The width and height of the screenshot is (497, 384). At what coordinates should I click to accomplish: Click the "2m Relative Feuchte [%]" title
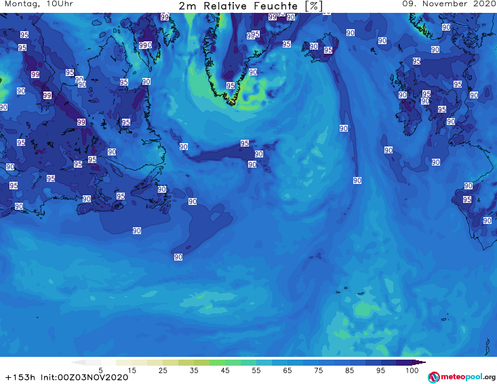(250, 6)
